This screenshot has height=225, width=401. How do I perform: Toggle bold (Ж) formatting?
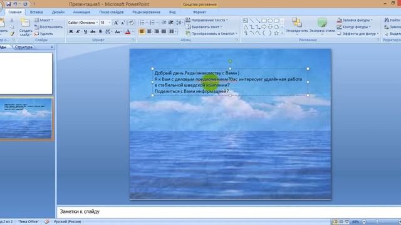point(71,32)
